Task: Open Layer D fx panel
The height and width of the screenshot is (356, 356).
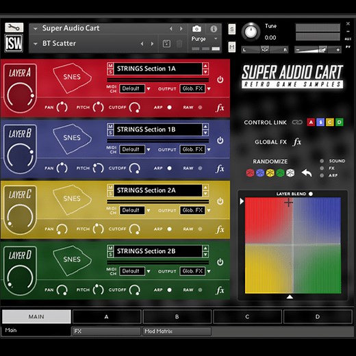Action: [220, 290]
